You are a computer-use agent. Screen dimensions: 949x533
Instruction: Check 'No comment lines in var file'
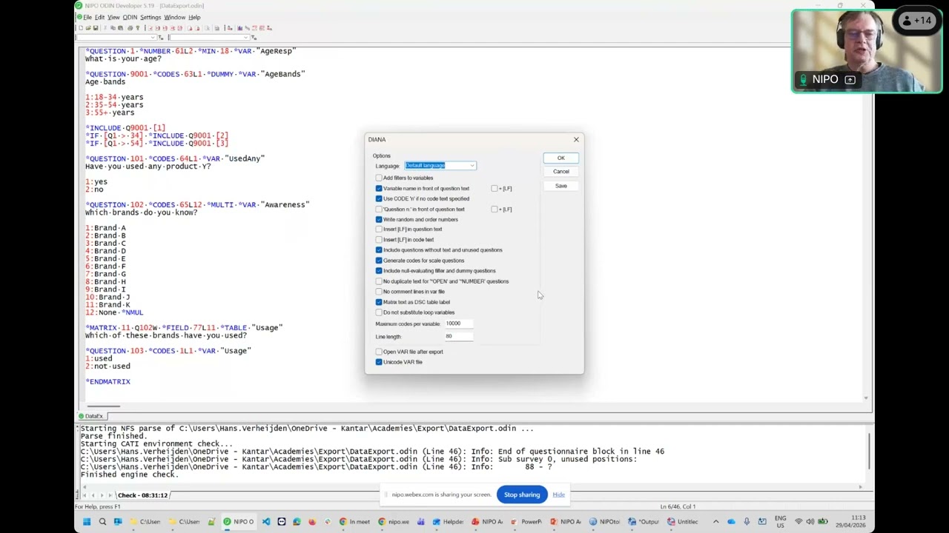[x=380, y=291]
